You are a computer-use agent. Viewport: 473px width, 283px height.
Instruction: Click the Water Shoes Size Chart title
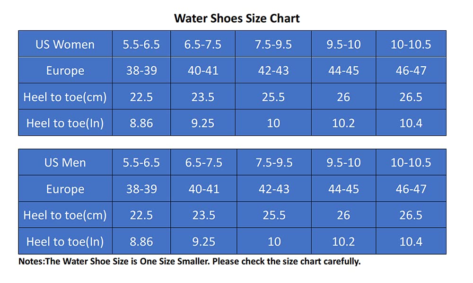(x=236, y=18)
